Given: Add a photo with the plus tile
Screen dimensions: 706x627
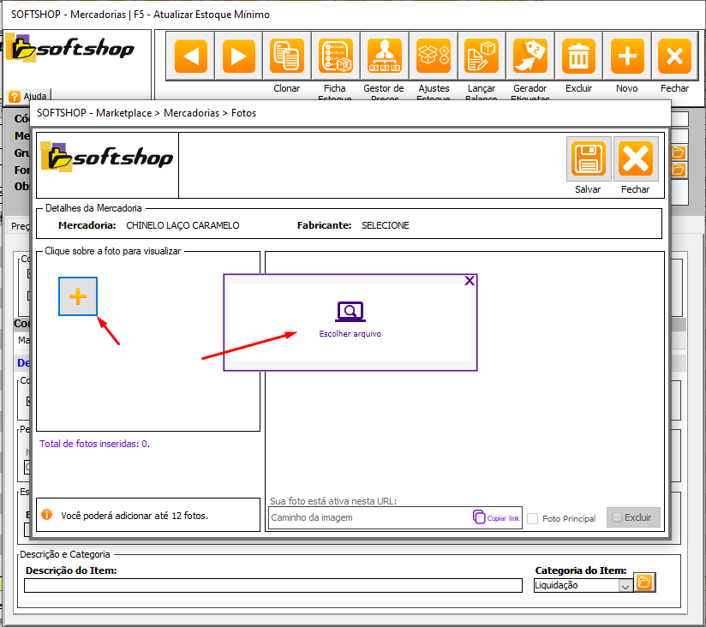Looking at the screenshot, I should point(78,296).
